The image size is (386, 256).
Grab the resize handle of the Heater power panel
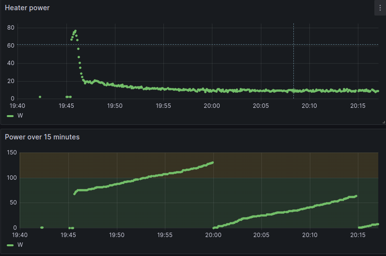click(x=384, y=122)
